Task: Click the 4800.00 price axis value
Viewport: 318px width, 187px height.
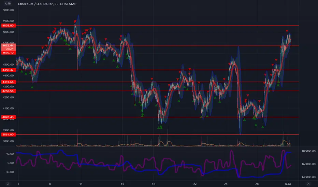Action: pyautogui.click(x=8, y=32)
